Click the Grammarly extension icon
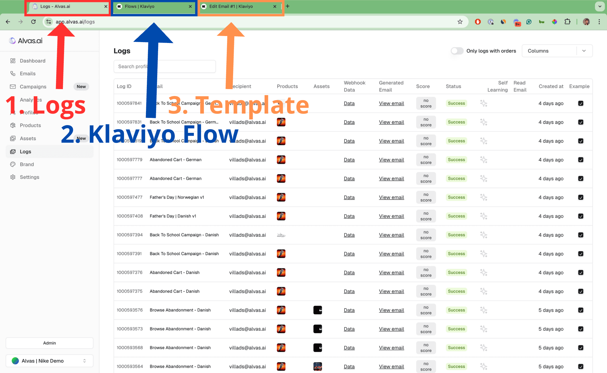 [x=529, y=22]
